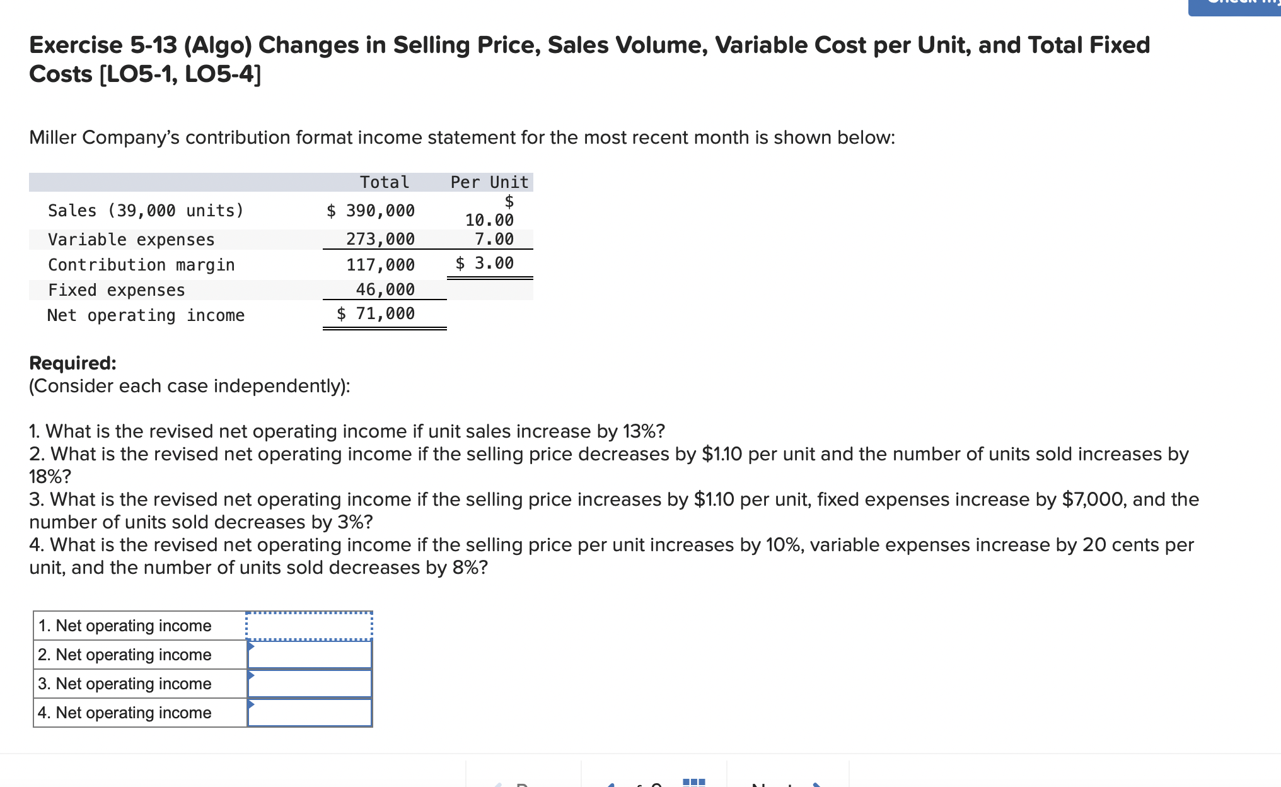Image resolution: width=1281 pixels, height=787 pixels.
Task: Click the answer box for 3. Net operating income
Action: (x=309, y=684)
